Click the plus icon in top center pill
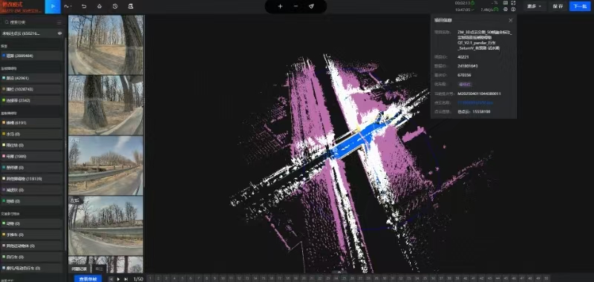Screen dimensions: 594x282 click(x=281, y=7)
